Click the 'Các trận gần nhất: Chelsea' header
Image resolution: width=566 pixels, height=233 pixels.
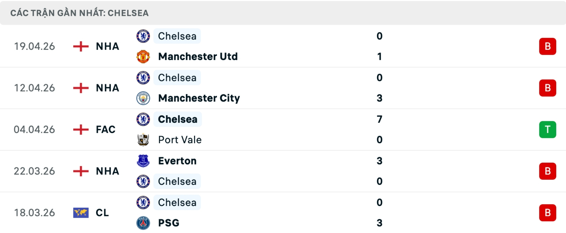point(80,13)
